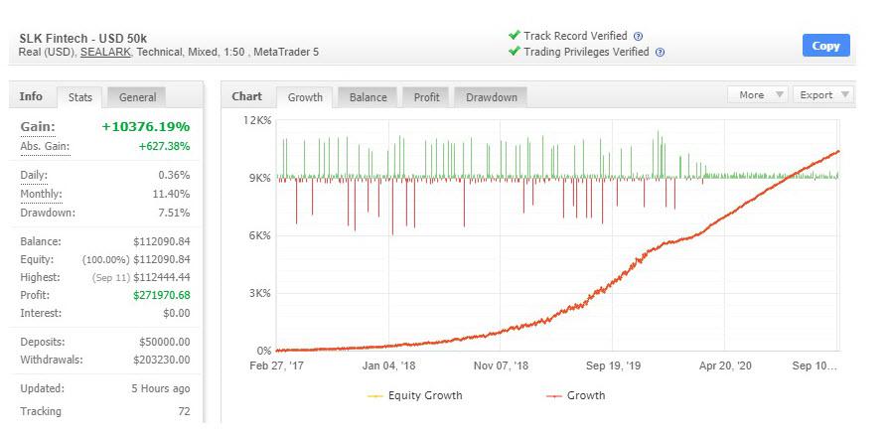Click the Abs. Gain label
Screen dimensions: 888x438
click(44, 146)
